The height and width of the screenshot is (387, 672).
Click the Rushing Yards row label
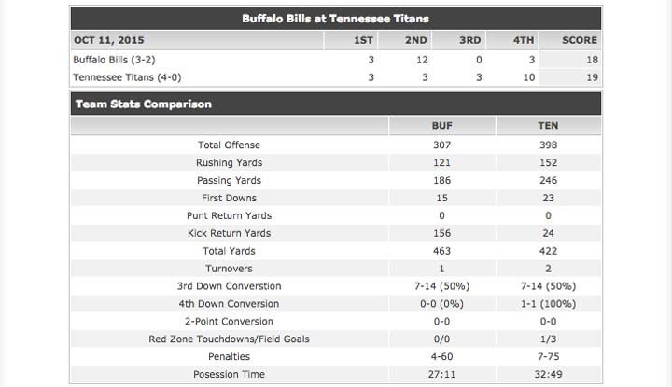pyautogui.click(x=229, y=163)
